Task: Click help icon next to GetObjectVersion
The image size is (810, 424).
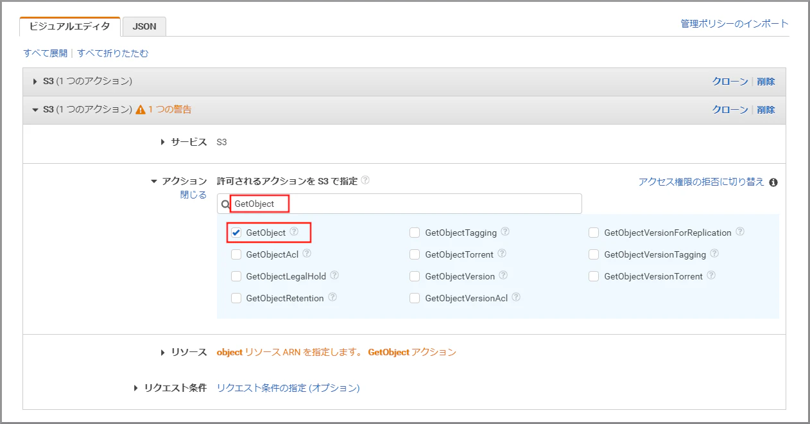Action: pyautogui.click(x=503, y=275)
